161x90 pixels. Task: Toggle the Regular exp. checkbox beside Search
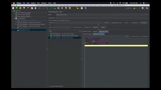(x=84, y=27)
